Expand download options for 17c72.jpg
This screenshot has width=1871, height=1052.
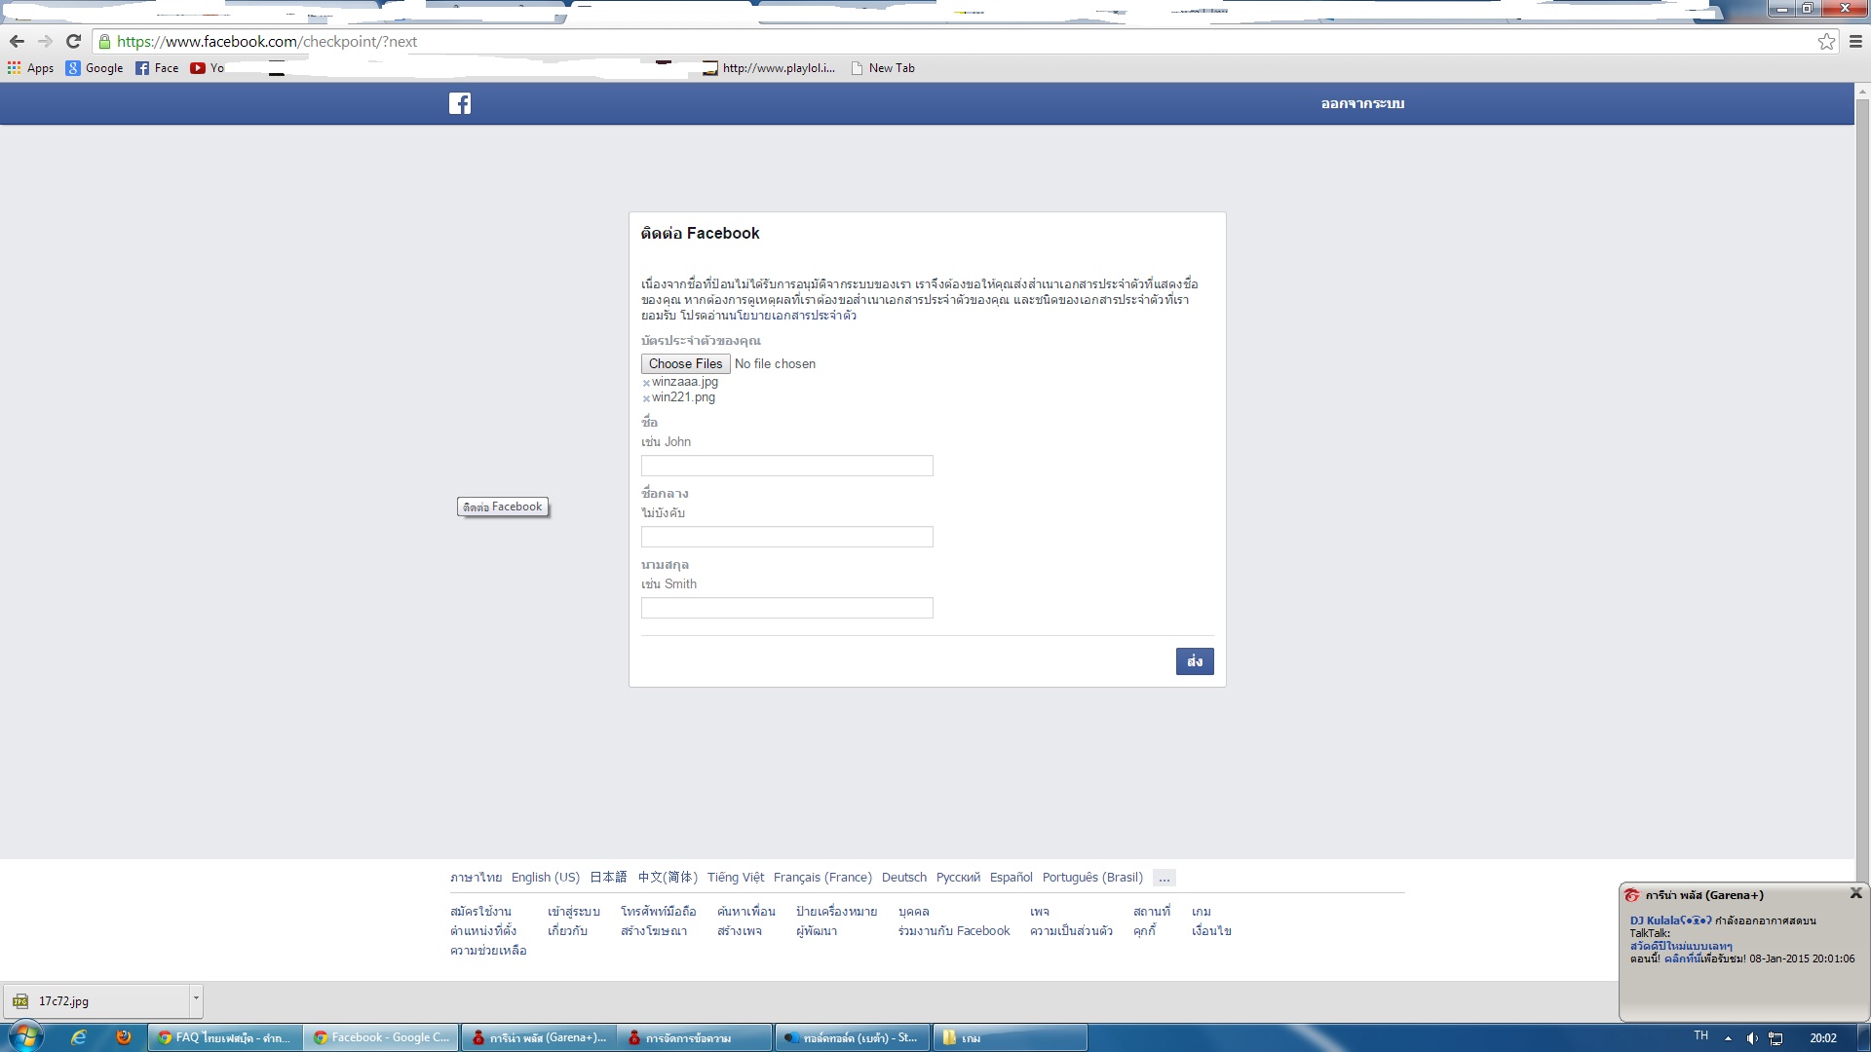[x=196, y=998]
